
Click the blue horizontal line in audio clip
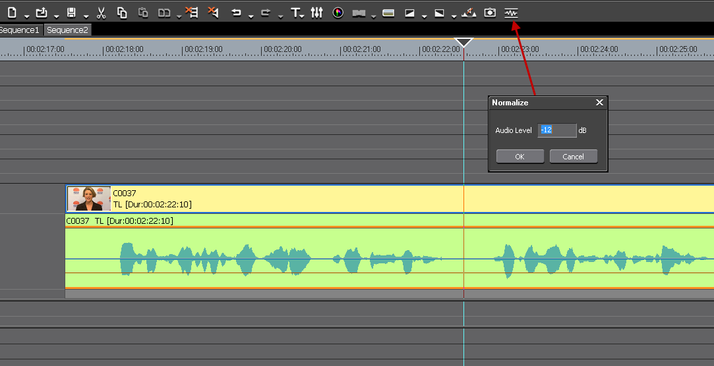(x=390, y=259)
